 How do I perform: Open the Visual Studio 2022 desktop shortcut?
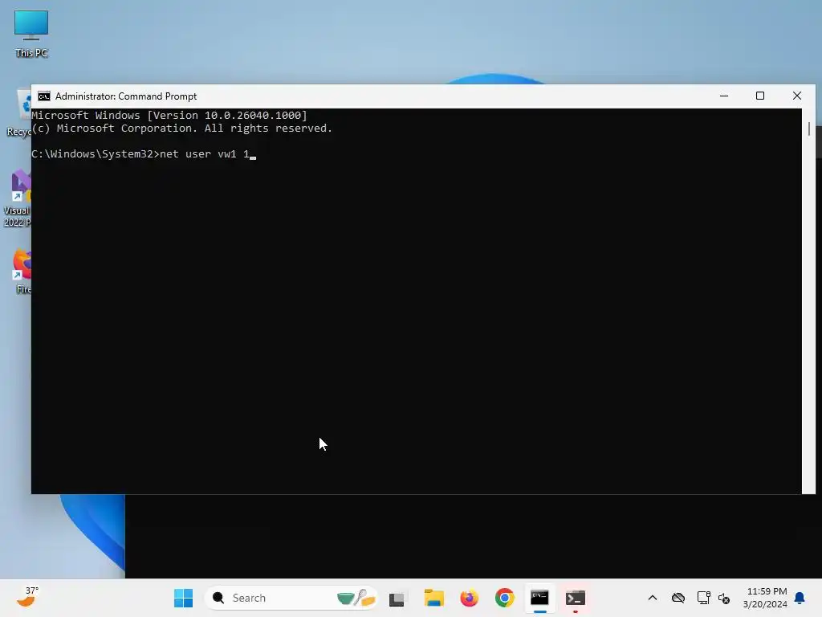[17, 198]
